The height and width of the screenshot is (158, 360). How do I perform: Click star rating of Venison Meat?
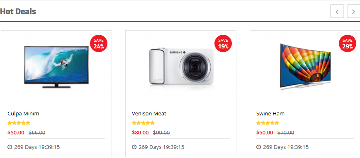143,123
